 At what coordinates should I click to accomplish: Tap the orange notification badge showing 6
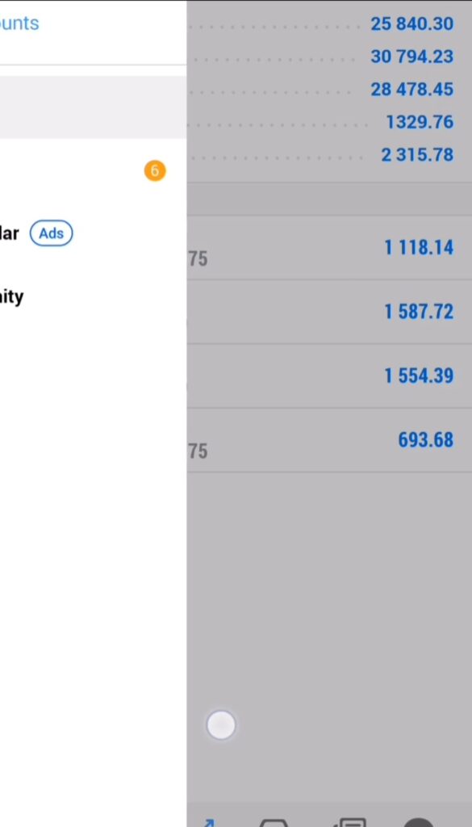(x=155, y=171)
